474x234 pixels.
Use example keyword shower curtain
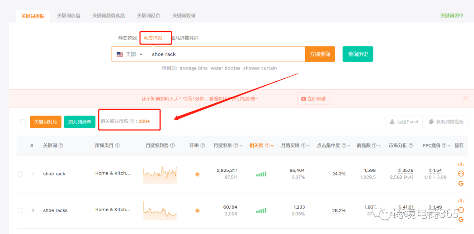pos(260,68)
